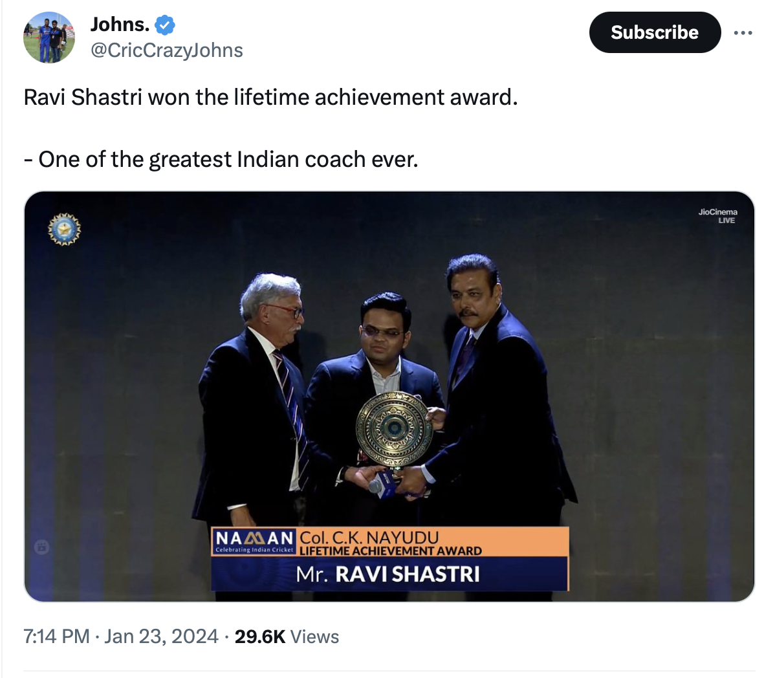
Task: Click the 7:14 PM timestamp
Action: 56,637
